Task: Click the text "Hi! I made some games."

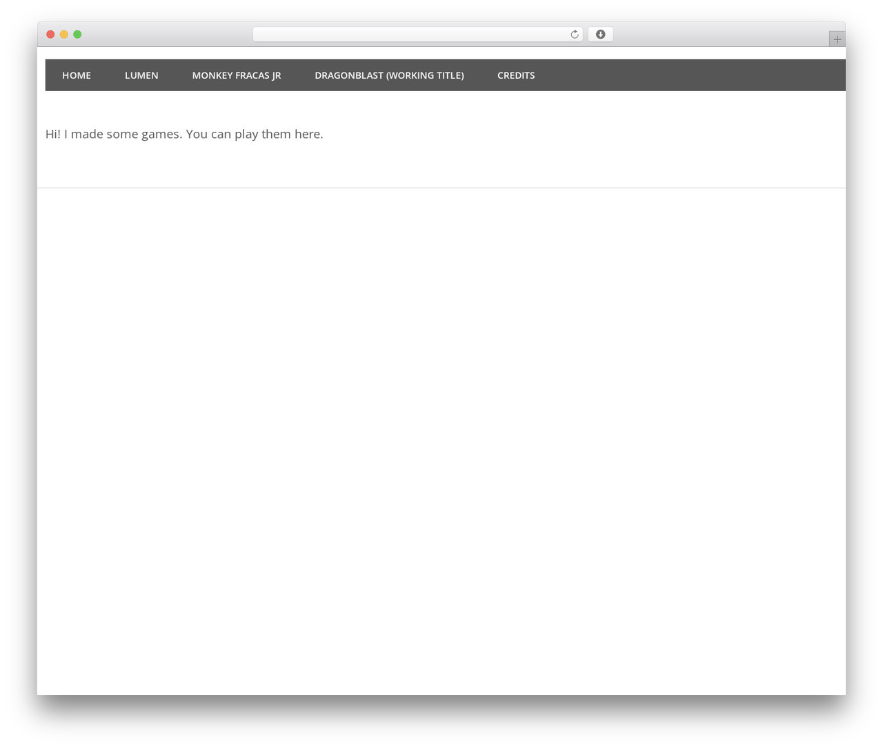Action: click(114, 134)
